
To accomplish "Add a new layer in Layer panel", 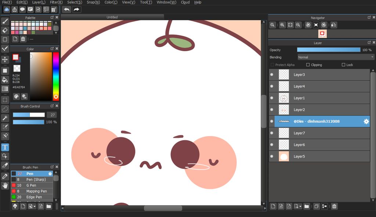I will 273,206.
